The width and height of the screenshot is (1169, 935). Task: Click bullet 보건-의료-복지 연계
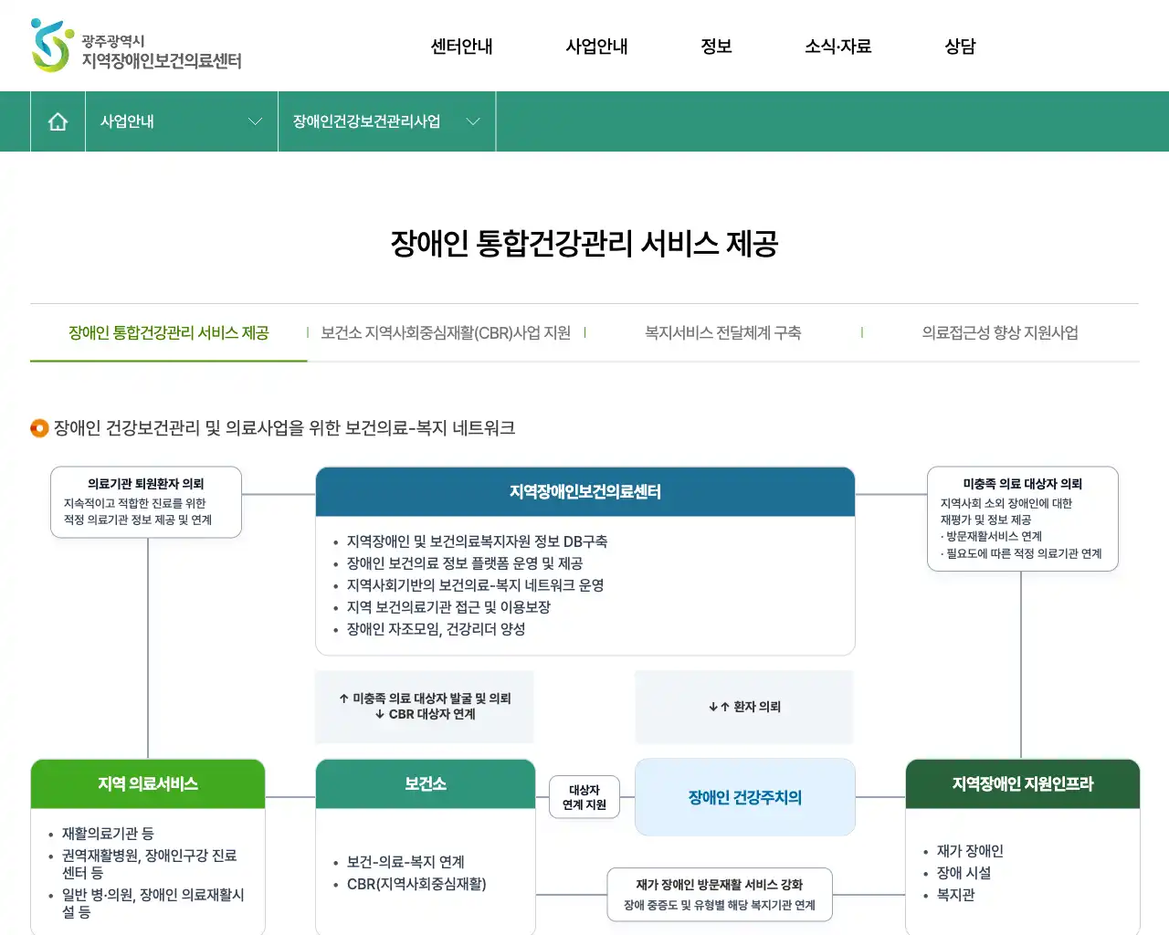pos(405,862)
